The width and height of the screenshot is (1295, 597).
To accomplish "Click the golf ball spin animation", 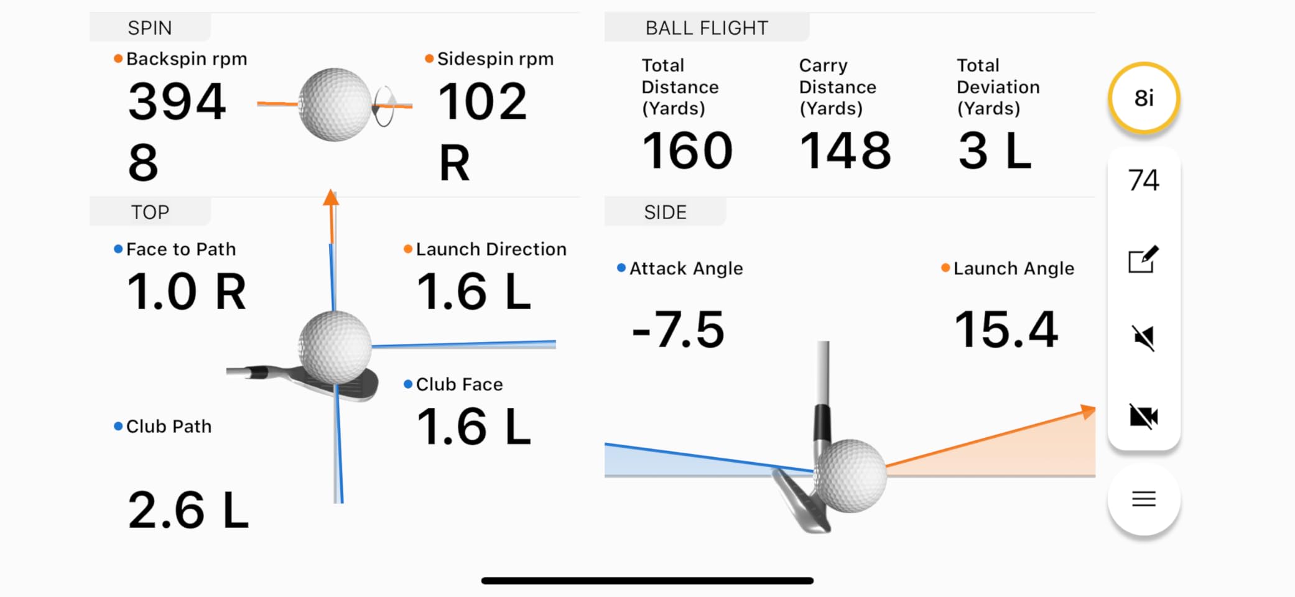I will [336, 104].
